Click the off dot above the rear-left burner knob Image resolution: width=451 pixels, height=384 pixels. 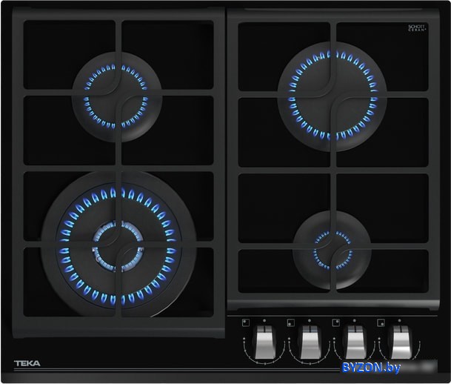tap(264, 320)
